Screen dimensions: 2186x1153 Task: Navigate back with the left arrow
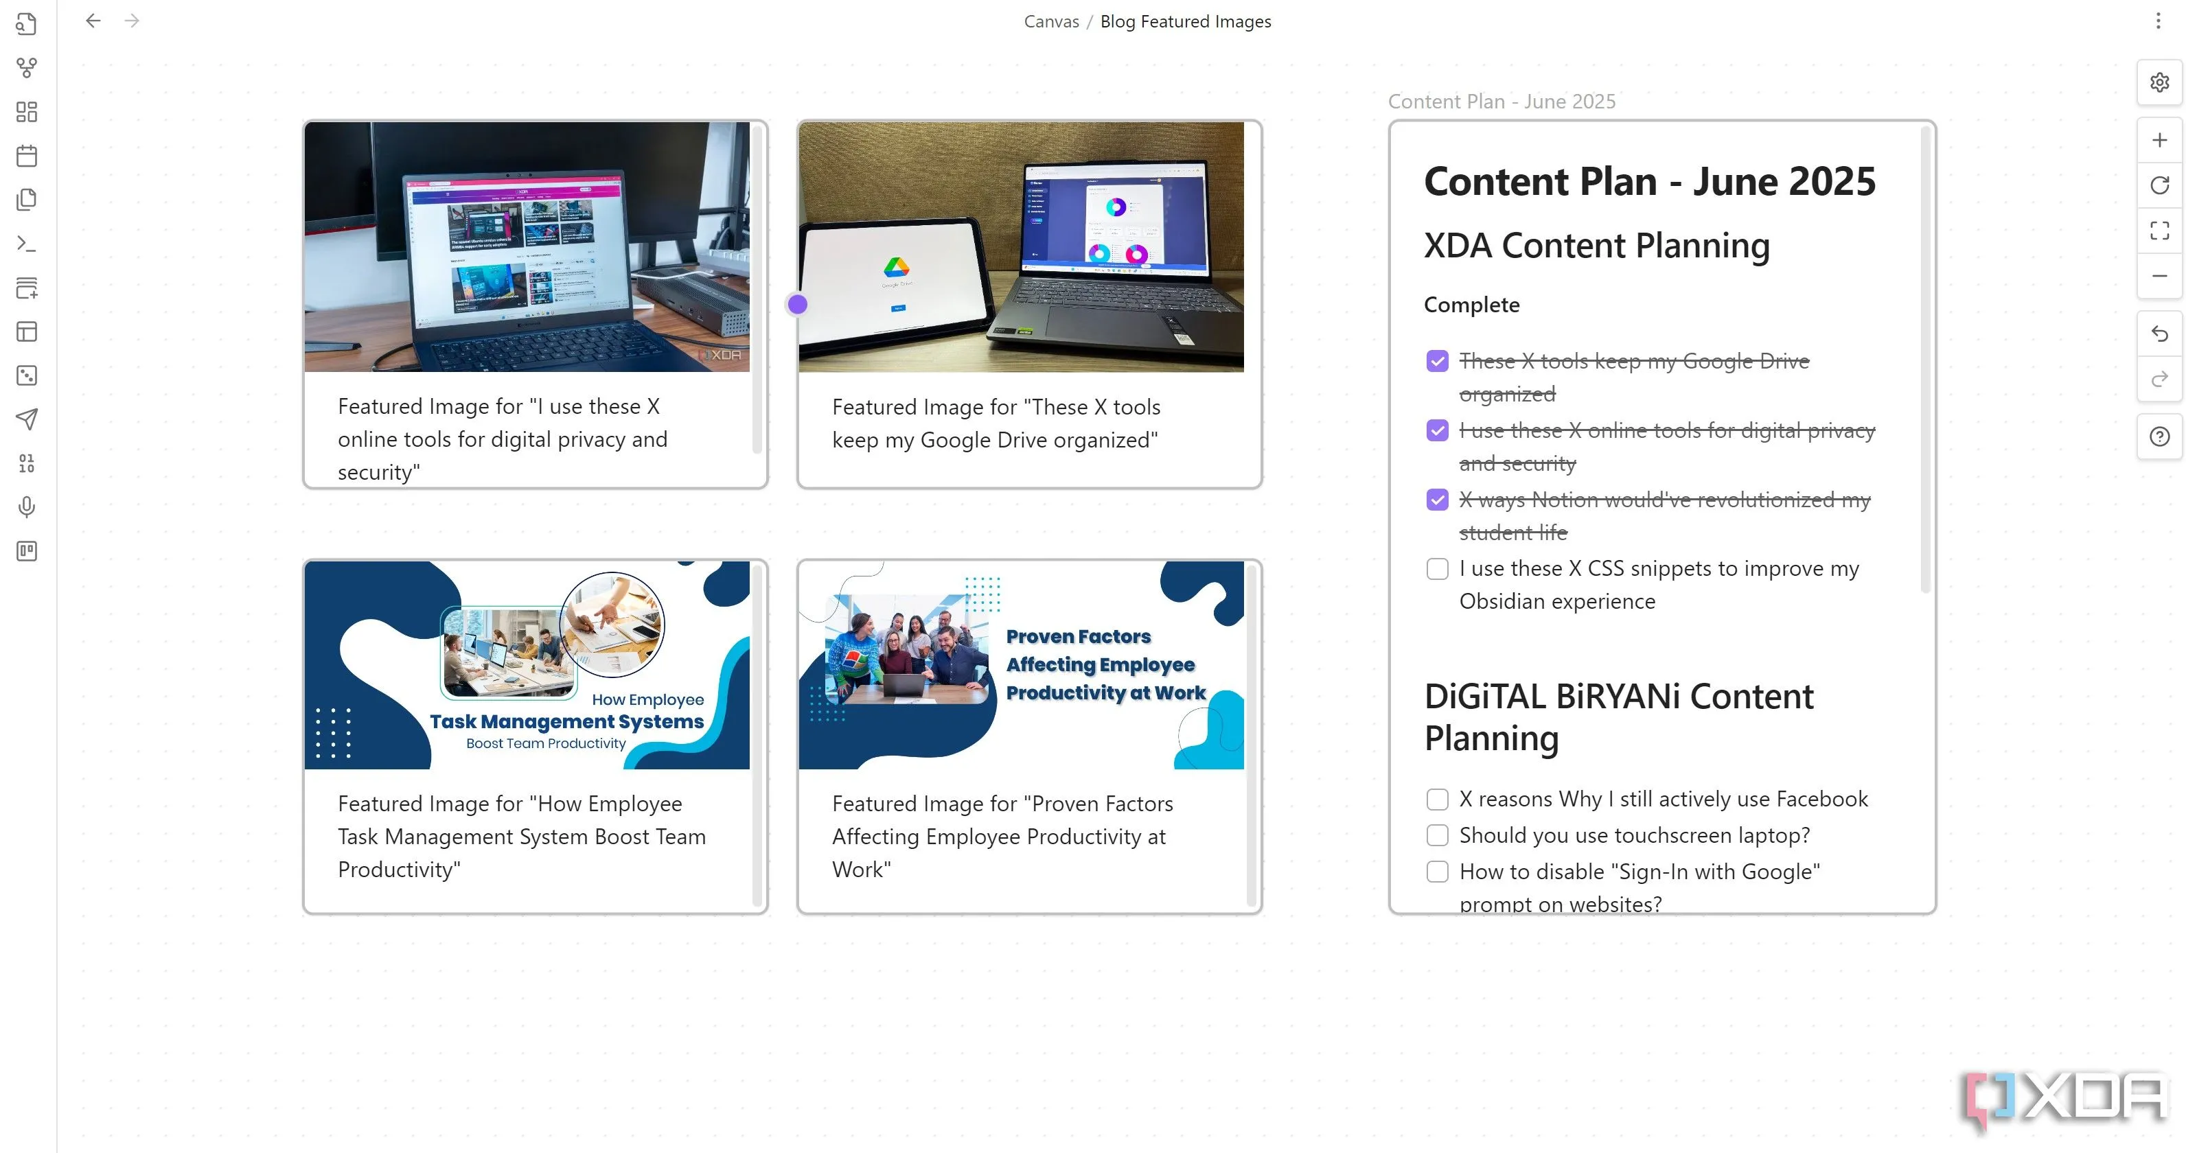coord(93,21)
